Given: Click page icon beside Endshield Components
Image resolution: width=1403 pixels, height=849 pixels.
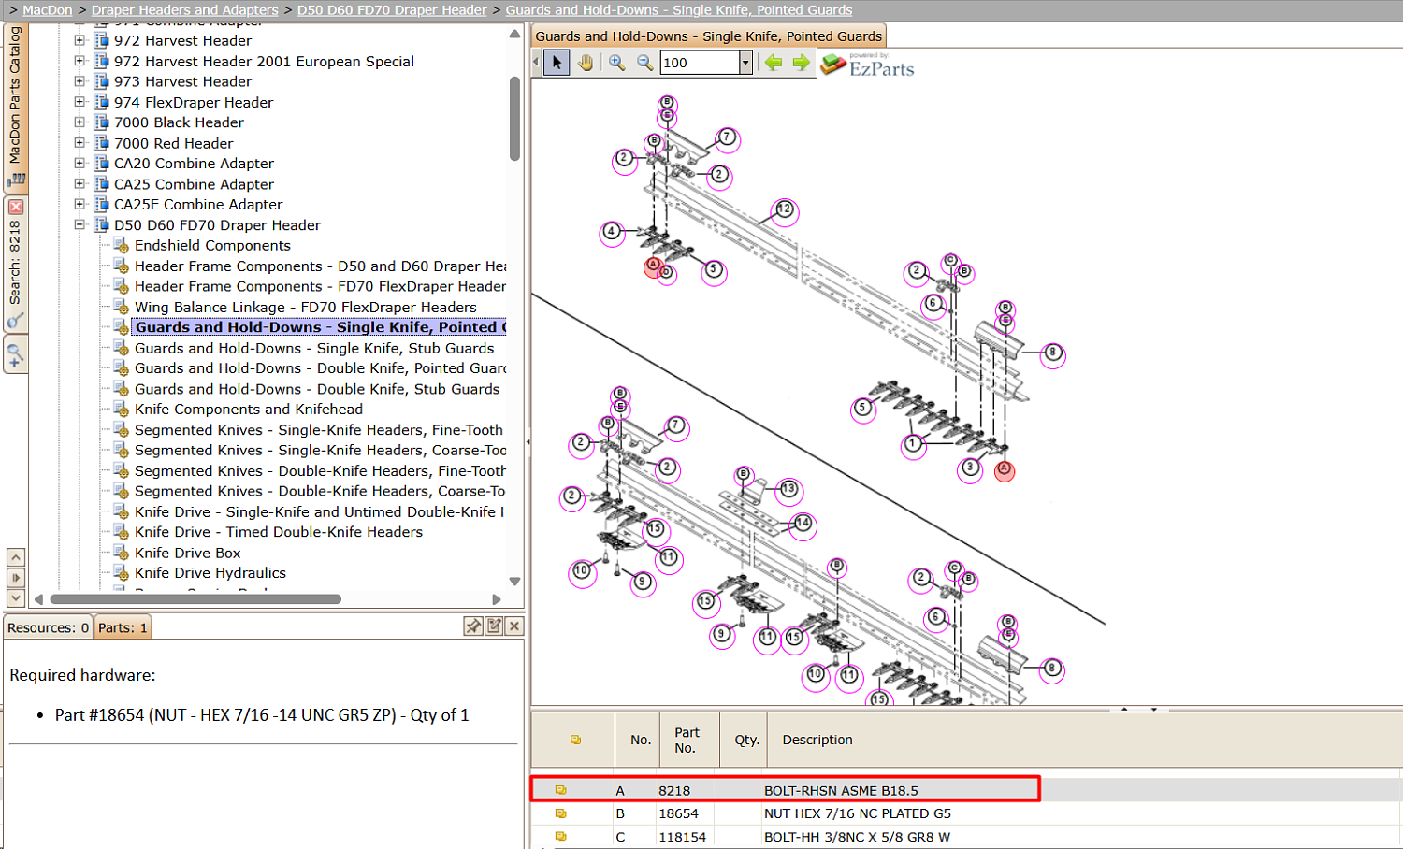Looking at the screenshot, I should click(x=122, y=245).
